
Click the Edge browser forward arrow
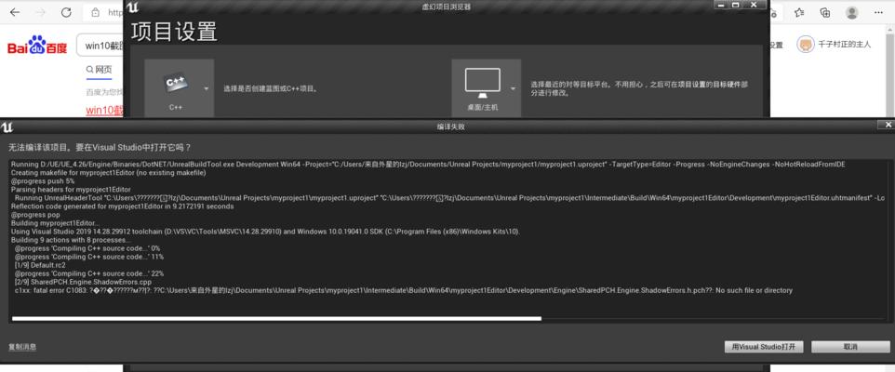point(41,12)
